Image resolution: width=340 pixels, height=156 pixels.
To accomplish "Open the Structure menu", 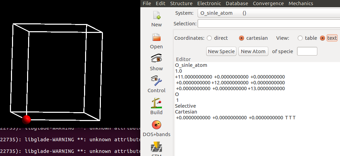I will coord(181,3).
